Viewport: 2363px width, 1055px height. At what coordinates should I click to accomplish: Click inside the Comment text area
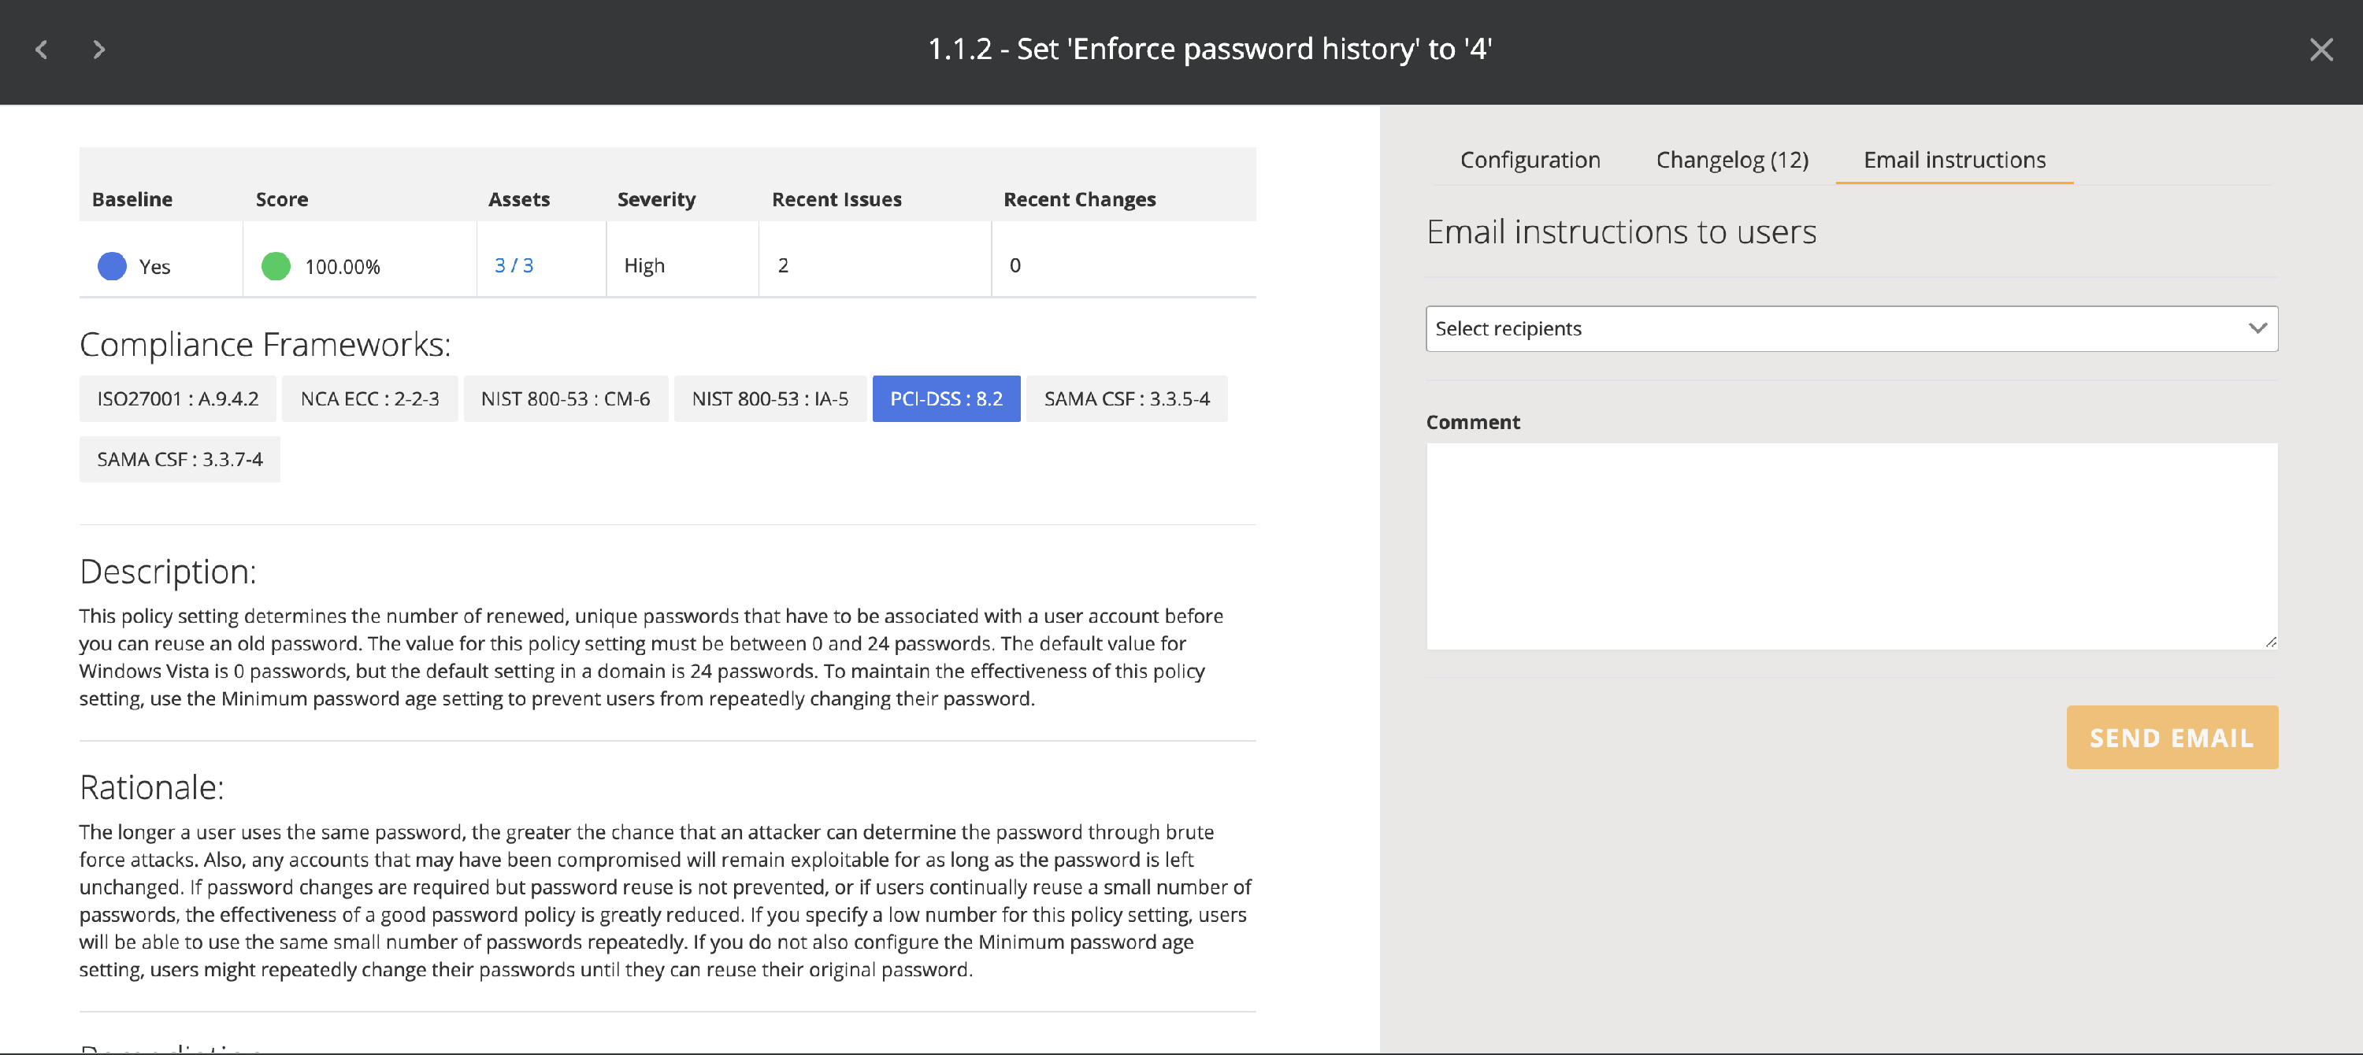[1850, 546]
